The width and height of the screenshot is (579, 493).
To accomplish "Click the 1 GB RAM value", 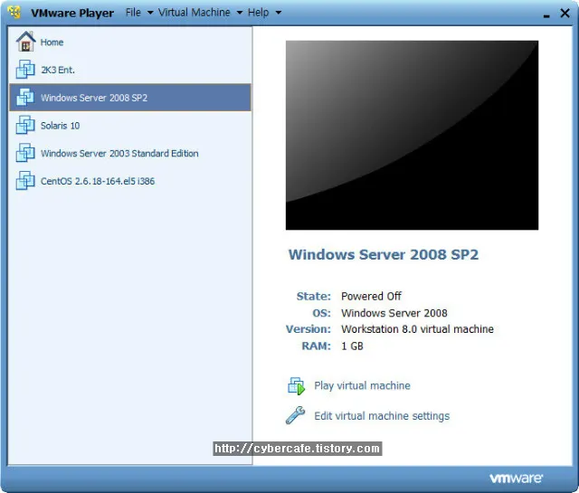I will [x=352, y=346].
